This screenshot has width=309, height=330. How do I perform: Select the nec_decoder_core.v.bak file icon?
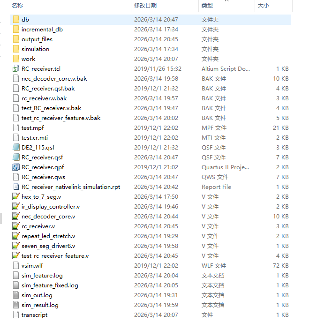pos(16,78)
